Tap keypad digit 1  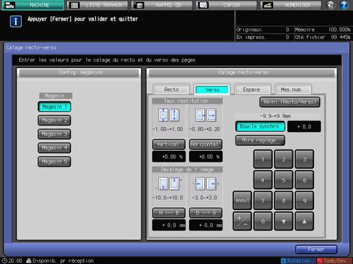click(x=263, y=159)
